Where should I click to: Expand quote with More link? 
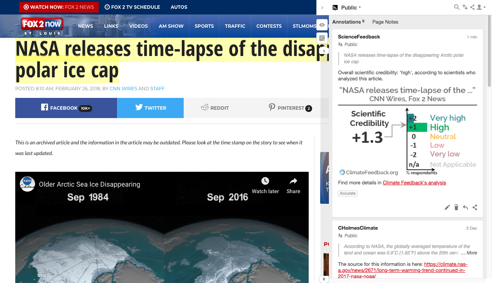pos(471,253)
